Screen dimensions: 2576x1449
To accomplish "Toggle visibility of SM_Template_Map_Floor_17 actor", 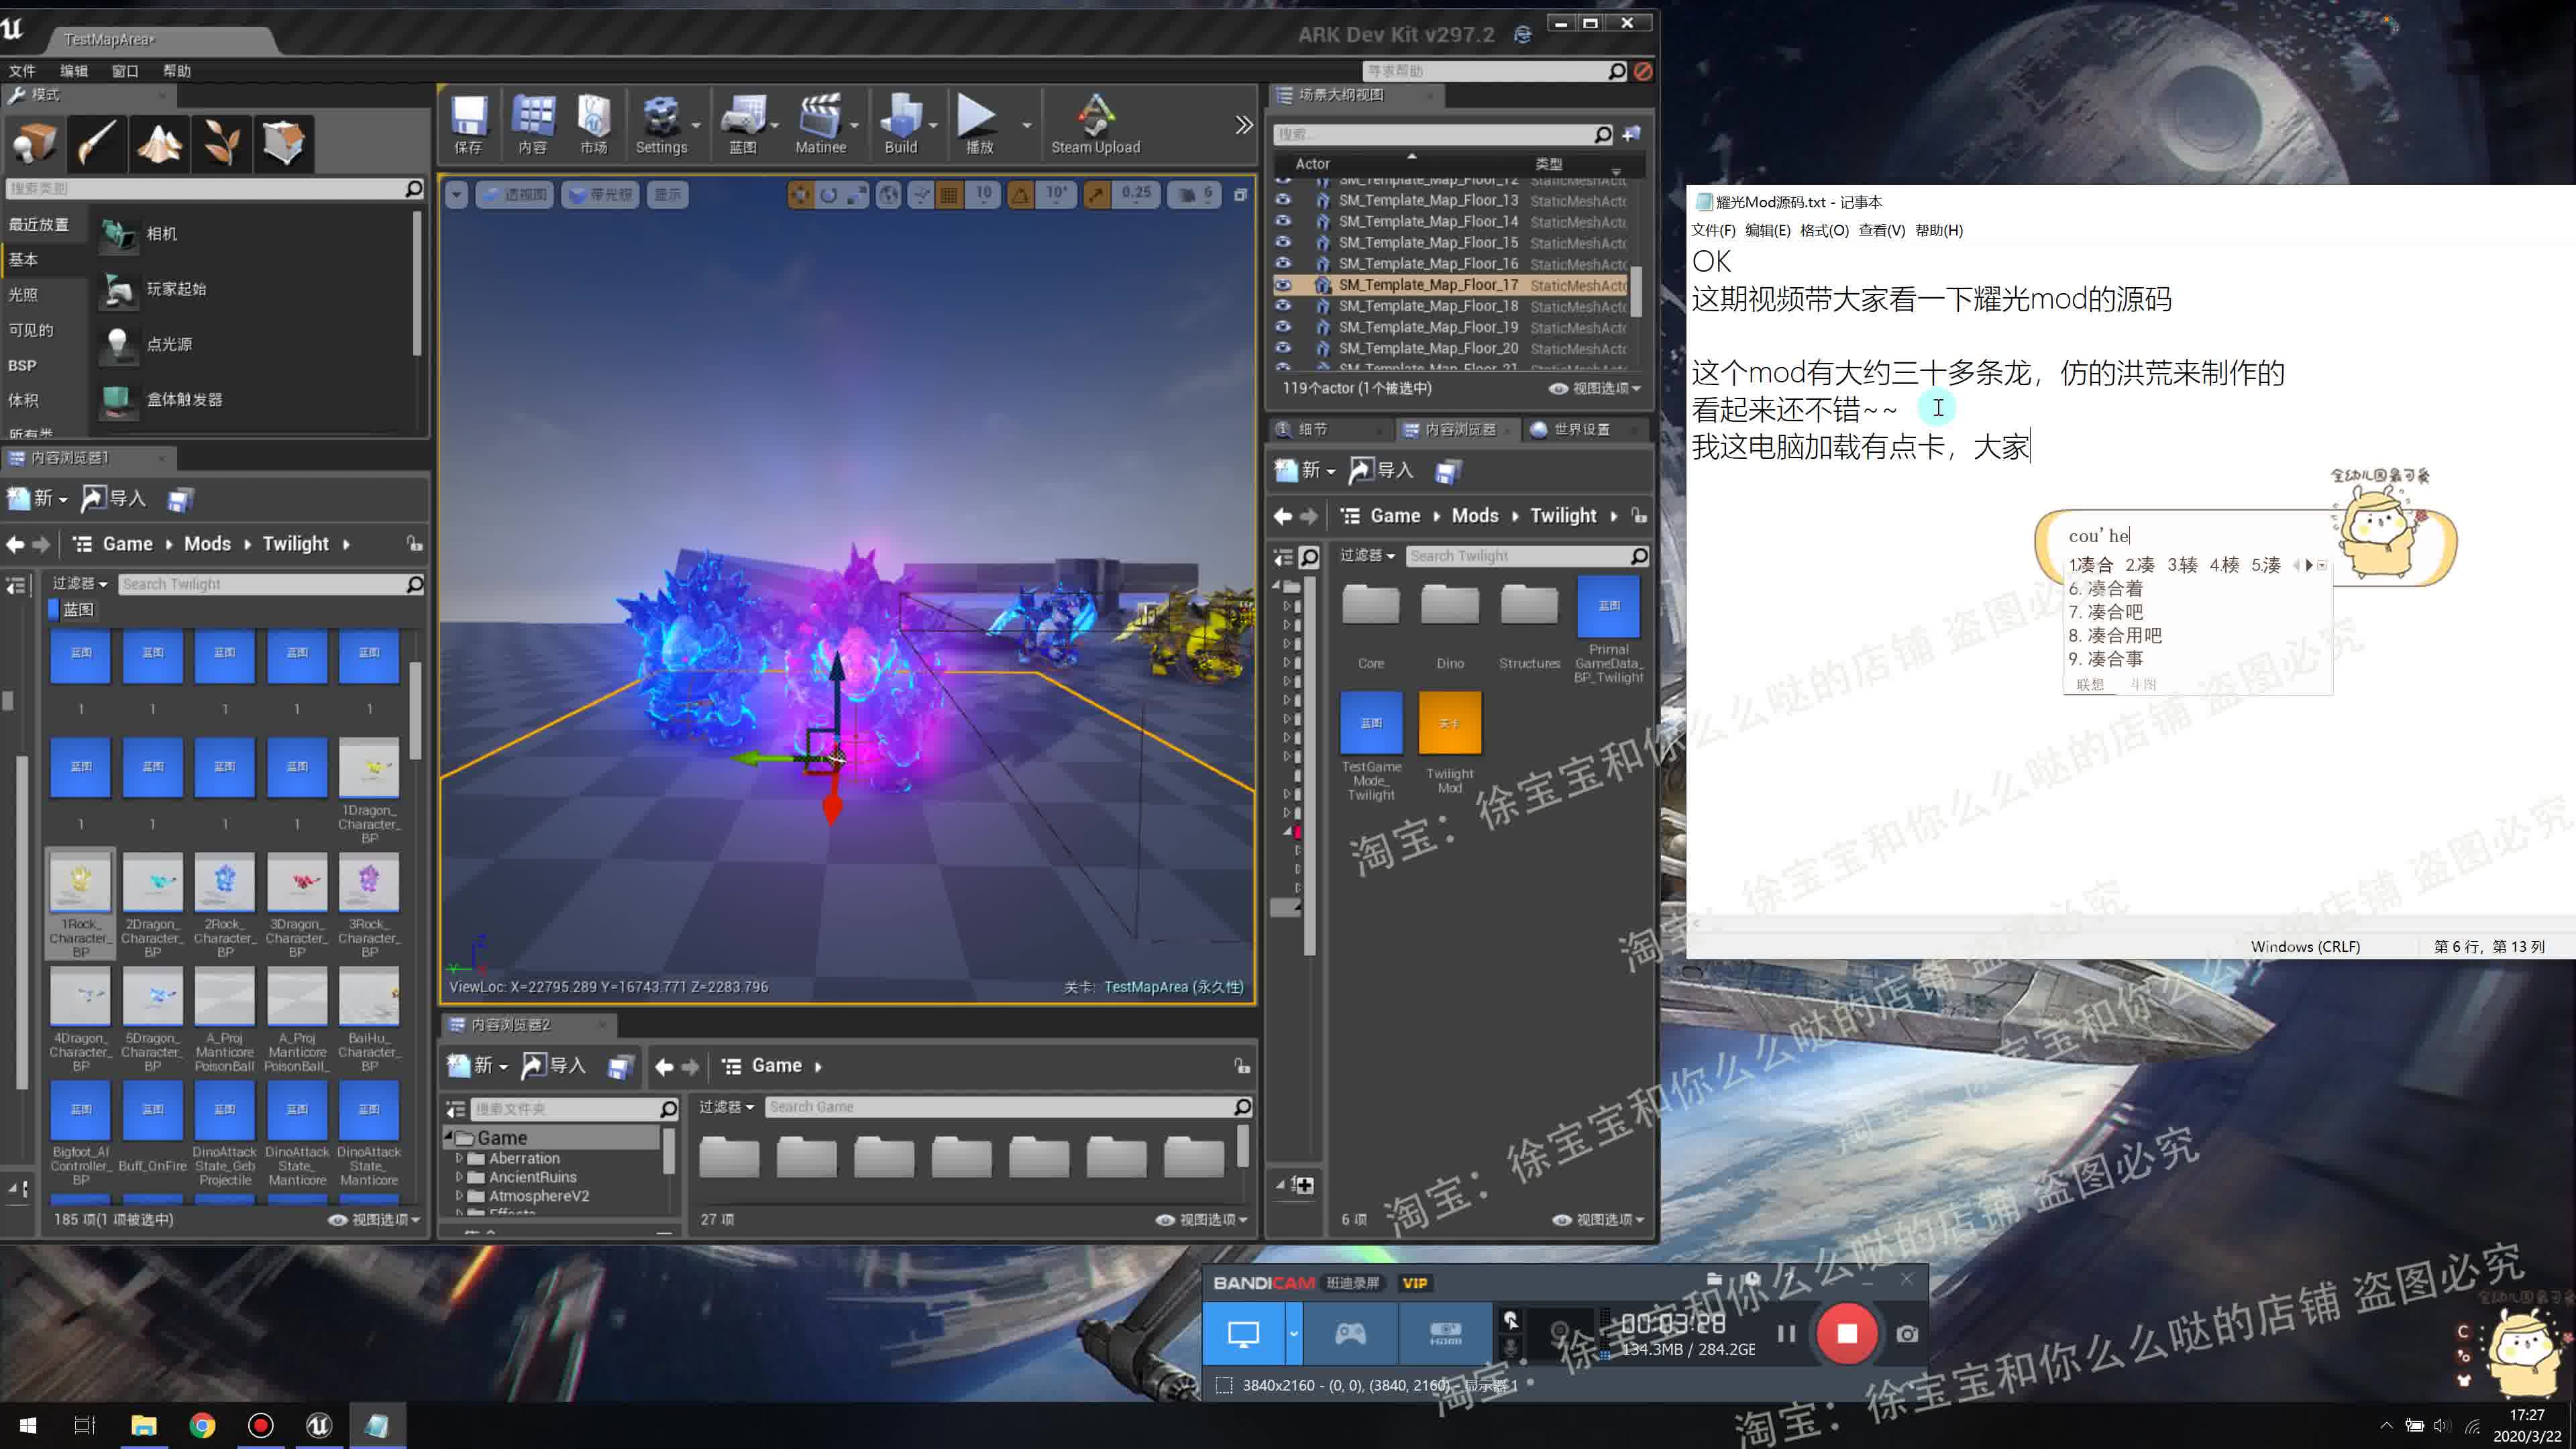I will (1285, 284).
